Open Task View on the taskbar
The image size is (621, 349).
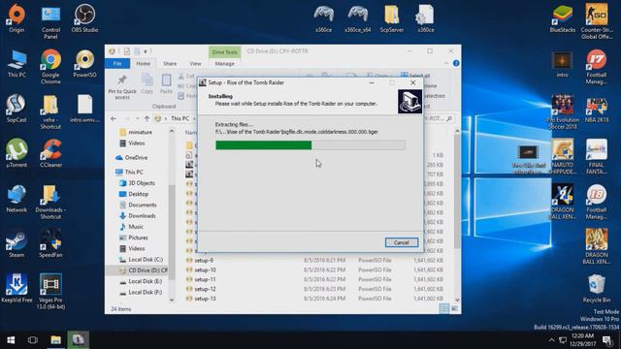(x=33, y=340)
